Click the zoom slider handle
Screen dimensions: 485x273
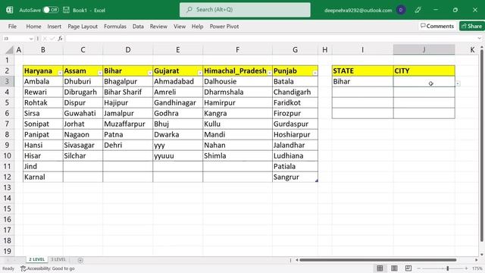(x=448, y=268)
